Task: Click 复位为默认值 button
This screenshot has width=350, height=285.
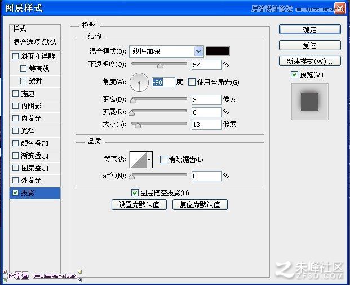Action: (x=200, y=204)
